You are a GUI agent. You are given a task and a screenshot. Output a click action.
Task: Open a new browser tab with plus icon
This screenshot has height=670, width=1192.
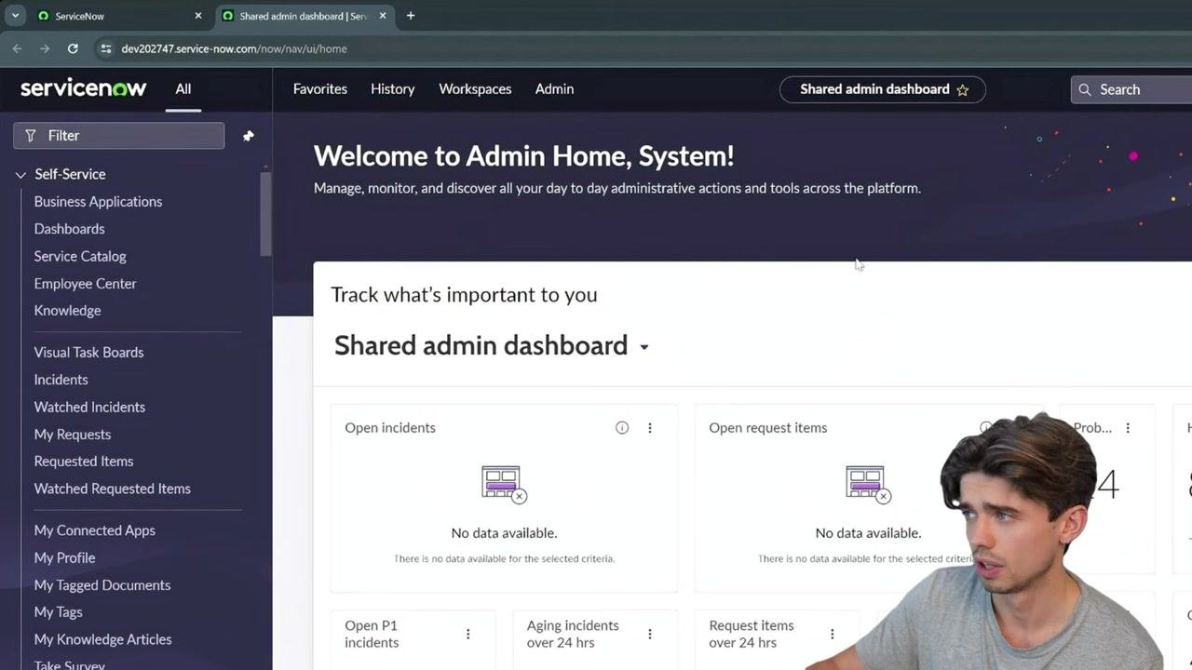[411, 16]
